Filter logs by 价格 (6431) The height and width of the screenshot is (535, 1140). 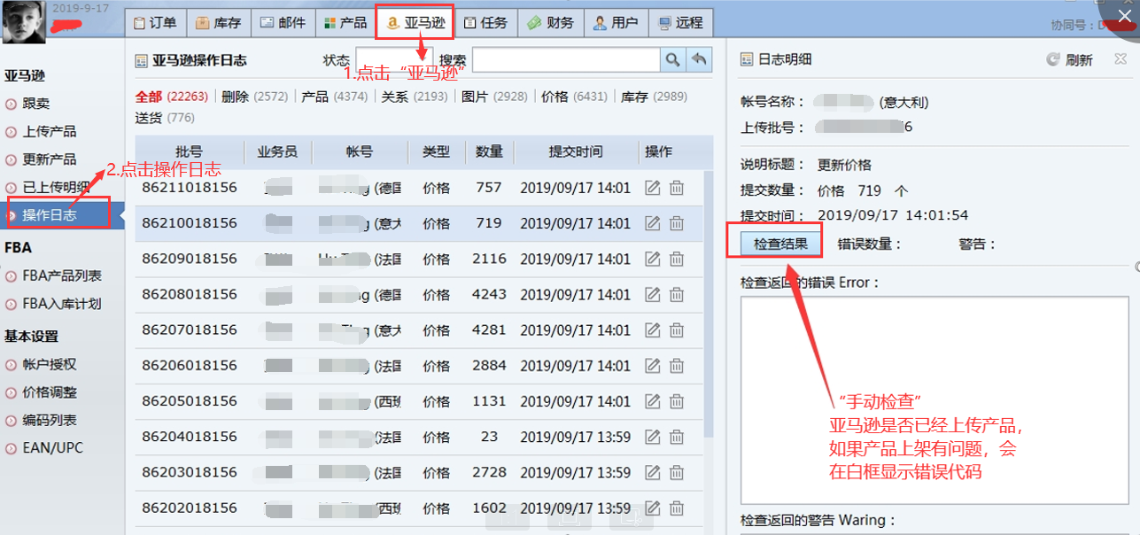click(574, 97)
